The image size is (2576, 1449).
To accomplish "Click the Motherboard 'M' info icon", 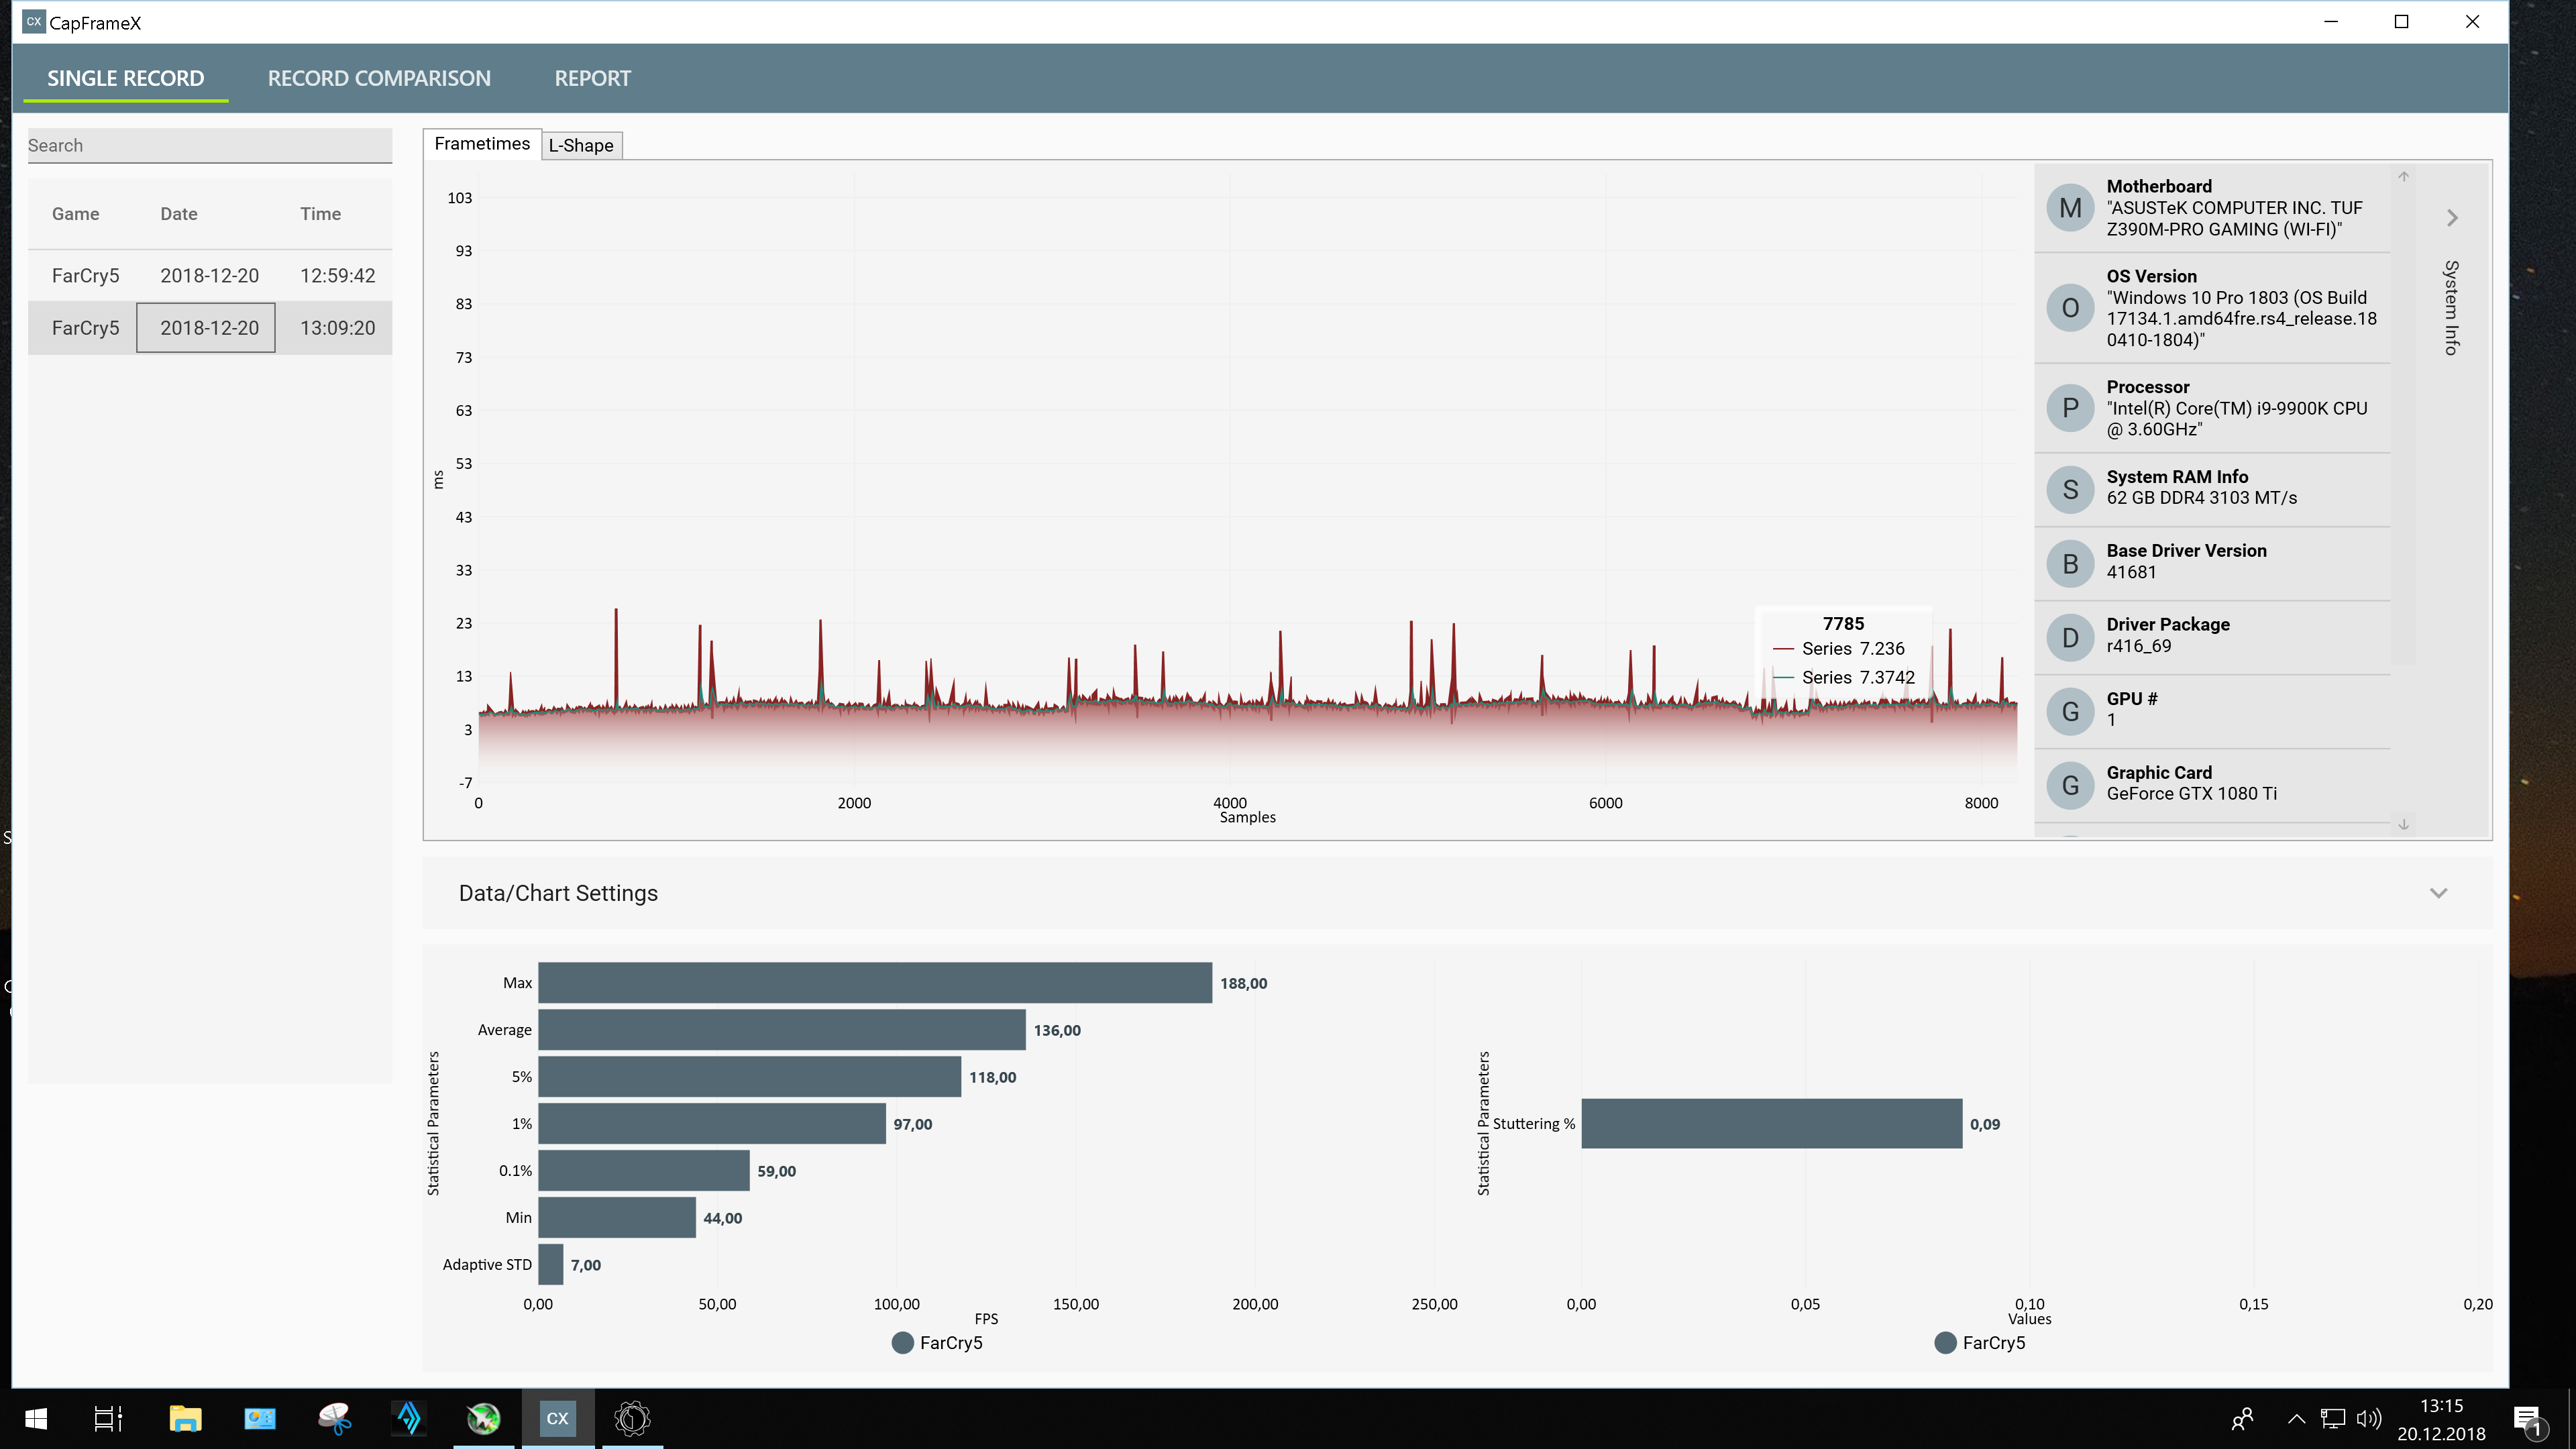I will coord(2070,208).
